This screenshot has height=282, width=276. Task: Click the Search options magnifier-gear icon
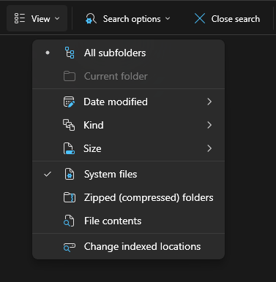pos(91,19)
